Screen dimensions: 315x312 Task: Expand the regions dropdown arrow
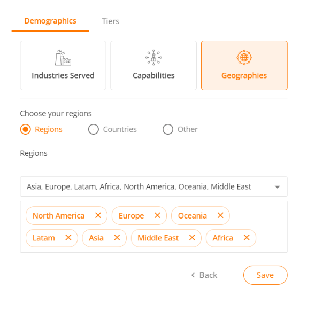click(277, 187)
